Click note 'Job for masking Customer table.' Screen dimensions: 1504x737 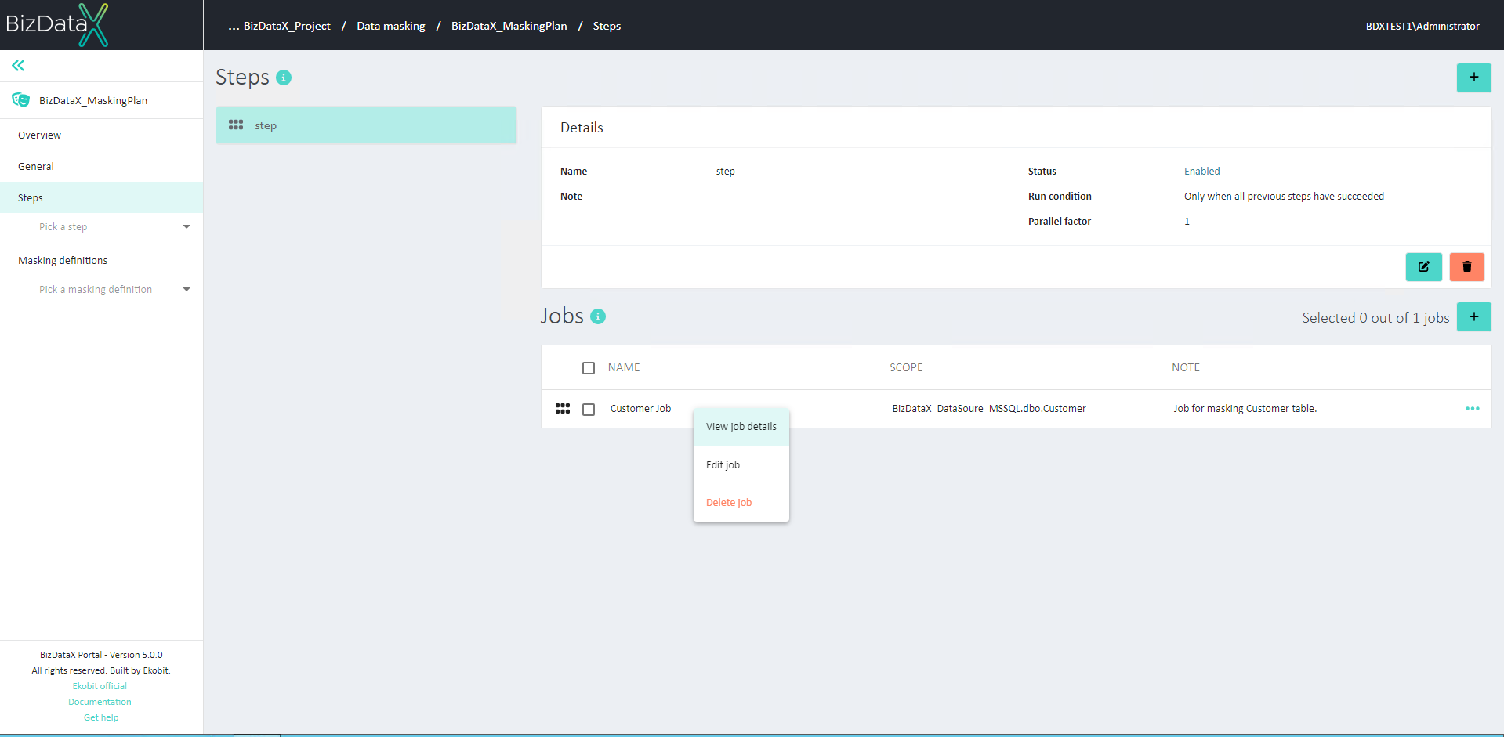point(1245,409)
